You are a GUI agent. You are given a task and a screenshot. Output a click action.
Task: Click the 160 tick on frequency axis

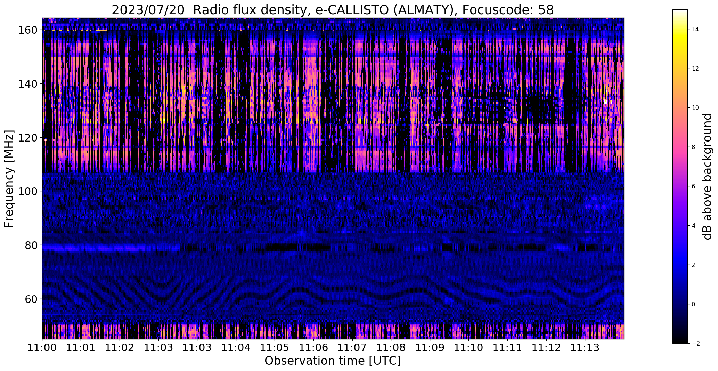(28, 30)
